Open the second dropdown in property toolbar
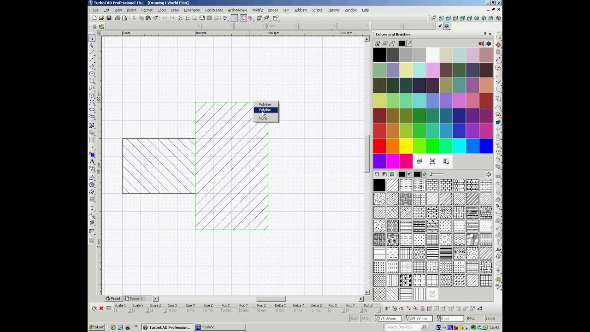The width and height of the screenshot is (590, 332). tap(231, 26)
